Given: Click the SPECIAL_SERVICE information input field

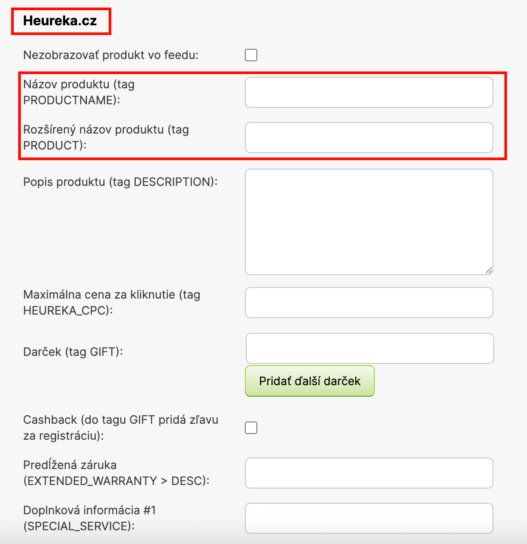Looking at the screenshot, I should (369, 518).
